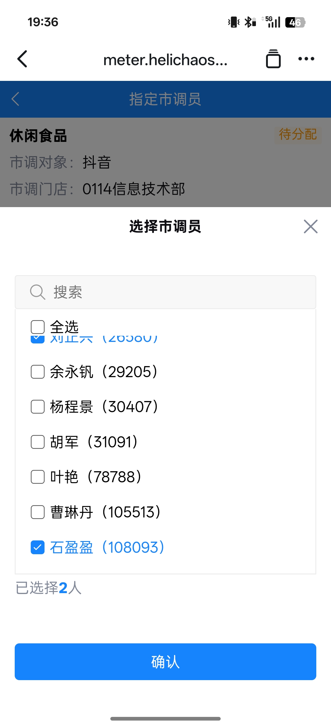Viewport: 331px width, 727px height.
Task: Select 曹琳丹 (105513) in the list
Action: 38,512
